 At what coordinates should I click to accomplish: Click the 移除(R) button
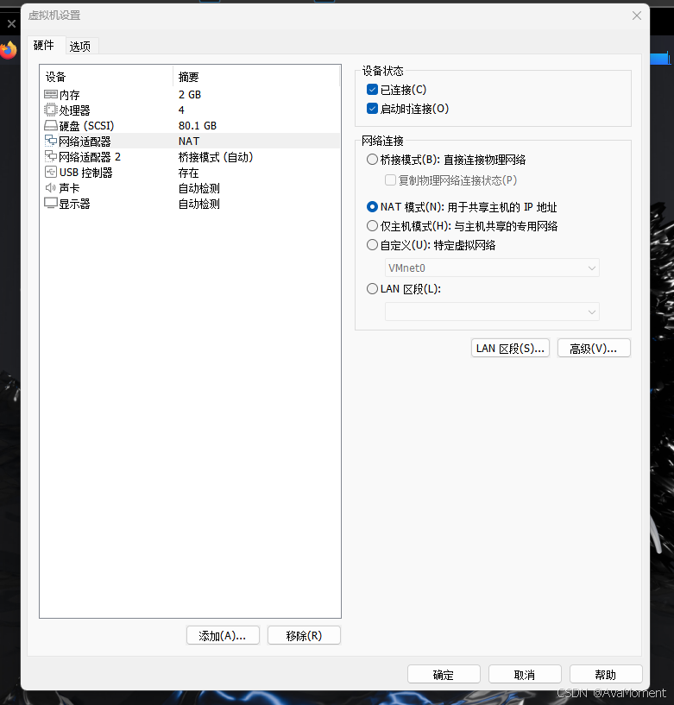click(x=304, y=636)
